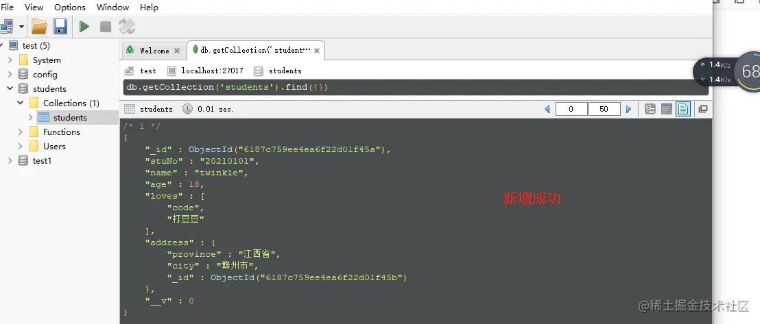Viewport: 760px width, 324px height.
Task: Select the System folder in the tree
Action: (47, 60)
